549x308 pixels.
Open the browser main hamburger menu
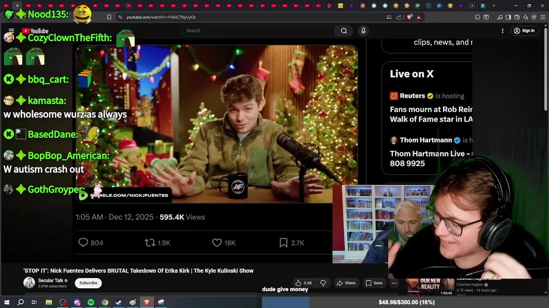coord(543,17)
